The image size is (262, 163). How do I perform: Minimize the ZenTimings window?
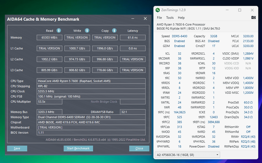coord(227,10)
